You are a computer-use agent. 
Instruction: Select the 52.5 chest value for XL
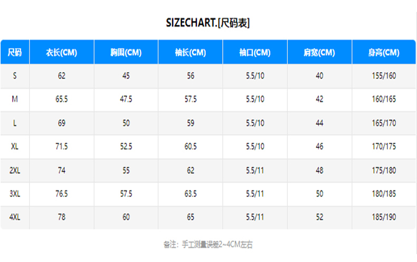126,147
